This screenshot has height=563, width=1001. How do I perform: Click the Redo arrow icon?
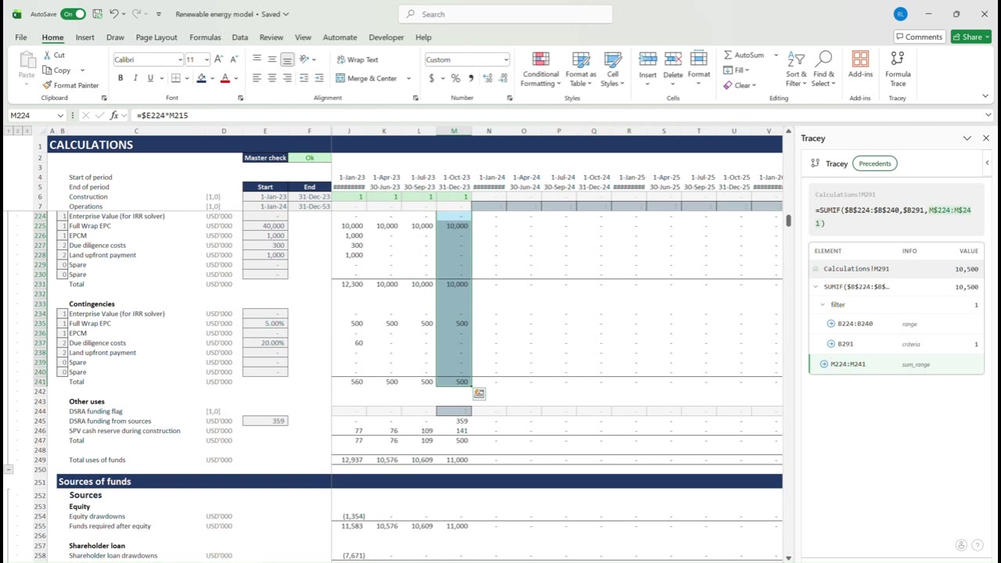click(x=137, y=14)
